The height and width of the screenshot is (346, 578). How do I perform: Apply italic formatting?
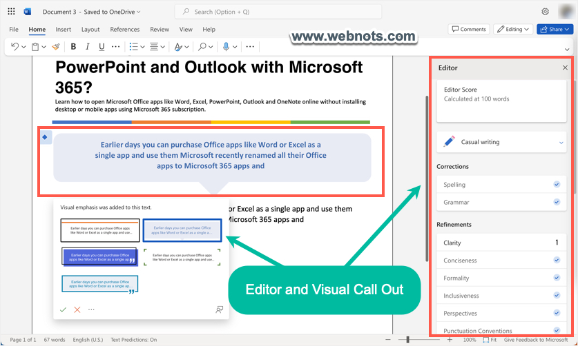88,47
